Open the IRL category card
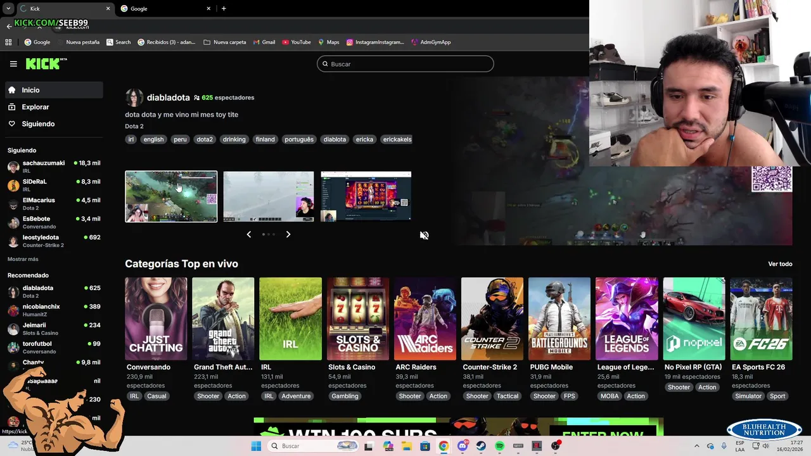This screenshot has height=456, width=811. [x=290, y=319]
